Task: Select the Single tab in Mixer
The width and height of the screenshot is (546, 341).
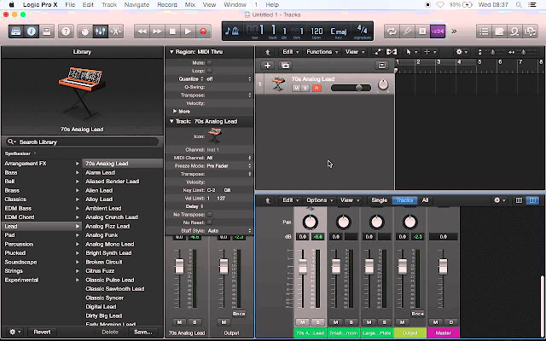Action: [x=379, y=200]
